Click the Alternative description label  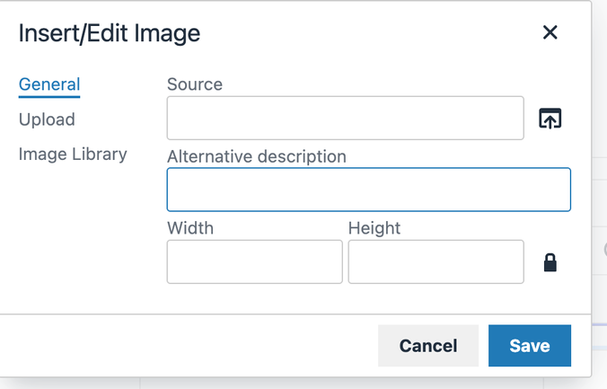click(257, 156)
